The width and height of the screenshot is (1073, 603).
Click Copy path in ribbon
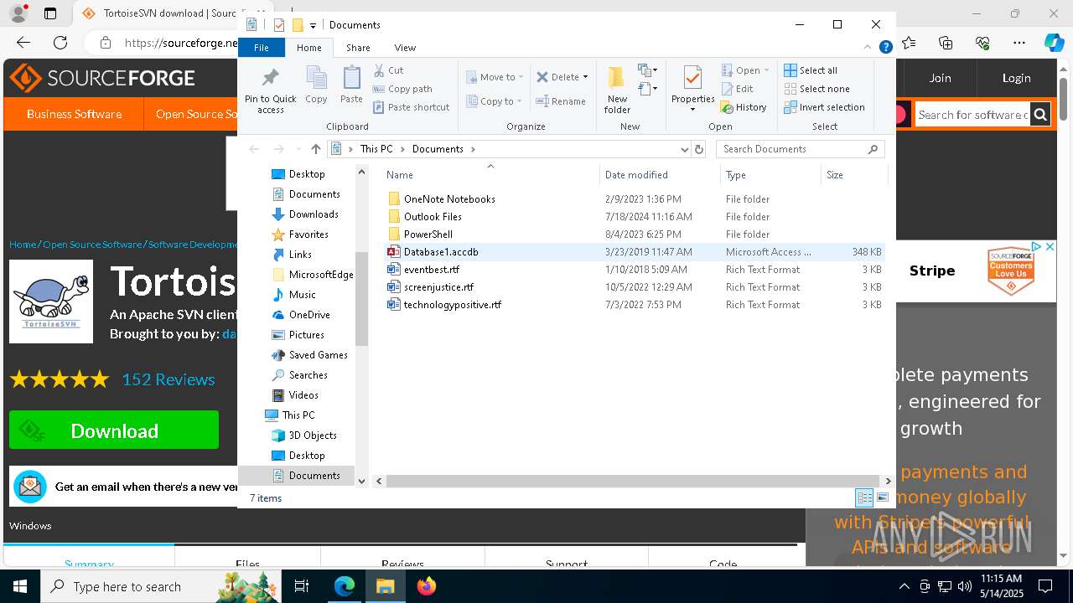pos(402,89)
